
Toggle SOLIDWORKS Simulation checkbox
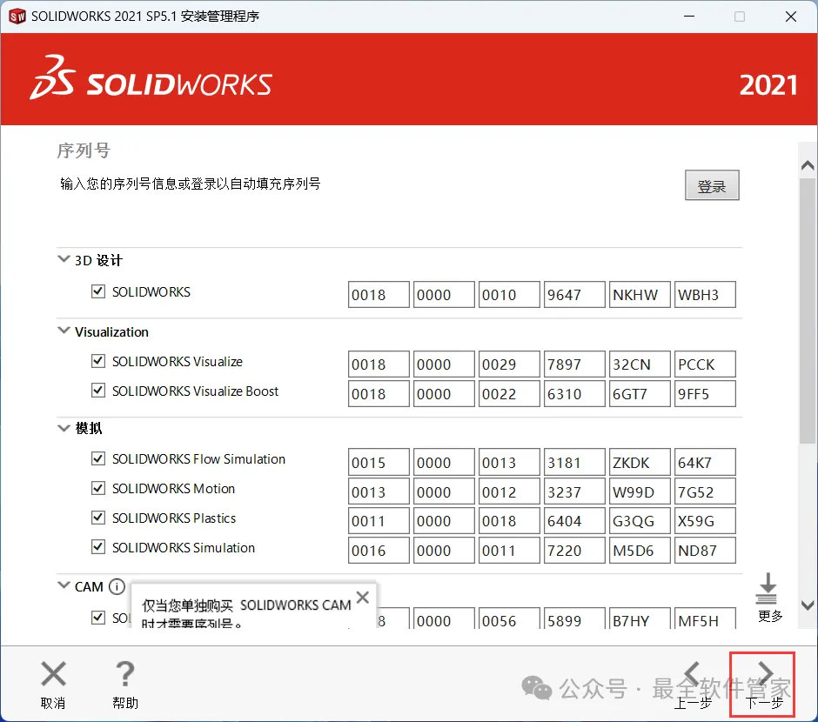[x=98, y=547]
